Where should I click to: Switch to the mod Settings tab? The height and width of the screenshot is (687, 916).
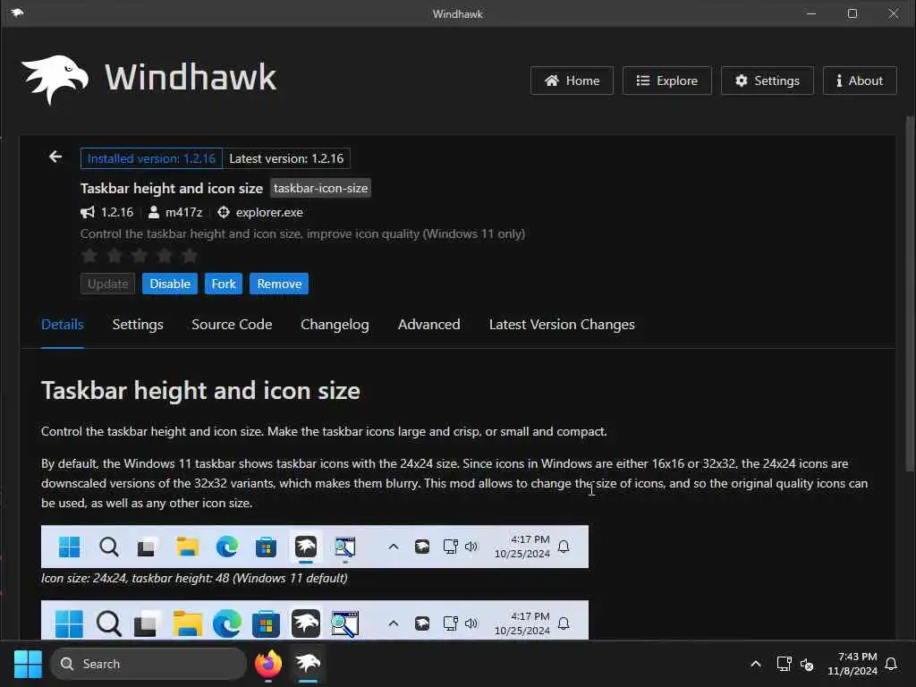pyautogui.click(x=137, y=324)
